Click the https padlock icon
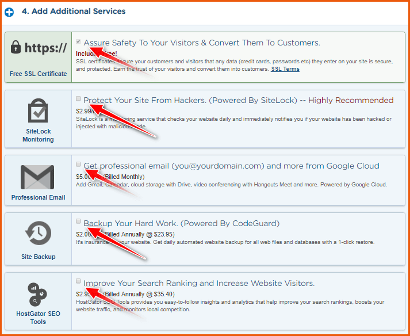The width and height of the screenshot is (410, 336). (16, 48)
